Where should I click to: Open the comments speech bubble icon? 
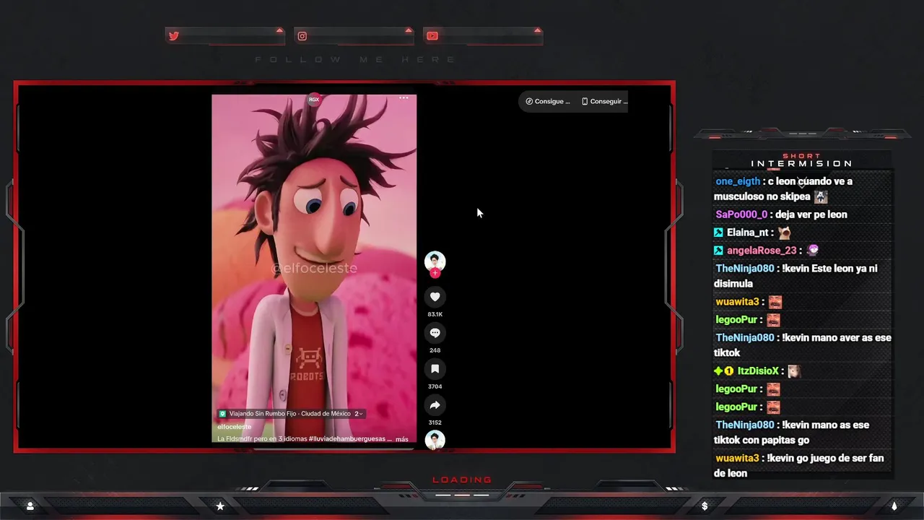pos(435,333)
